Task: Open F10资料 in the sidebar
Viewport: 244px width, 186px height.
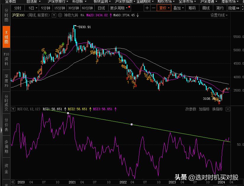Action: 6,59
